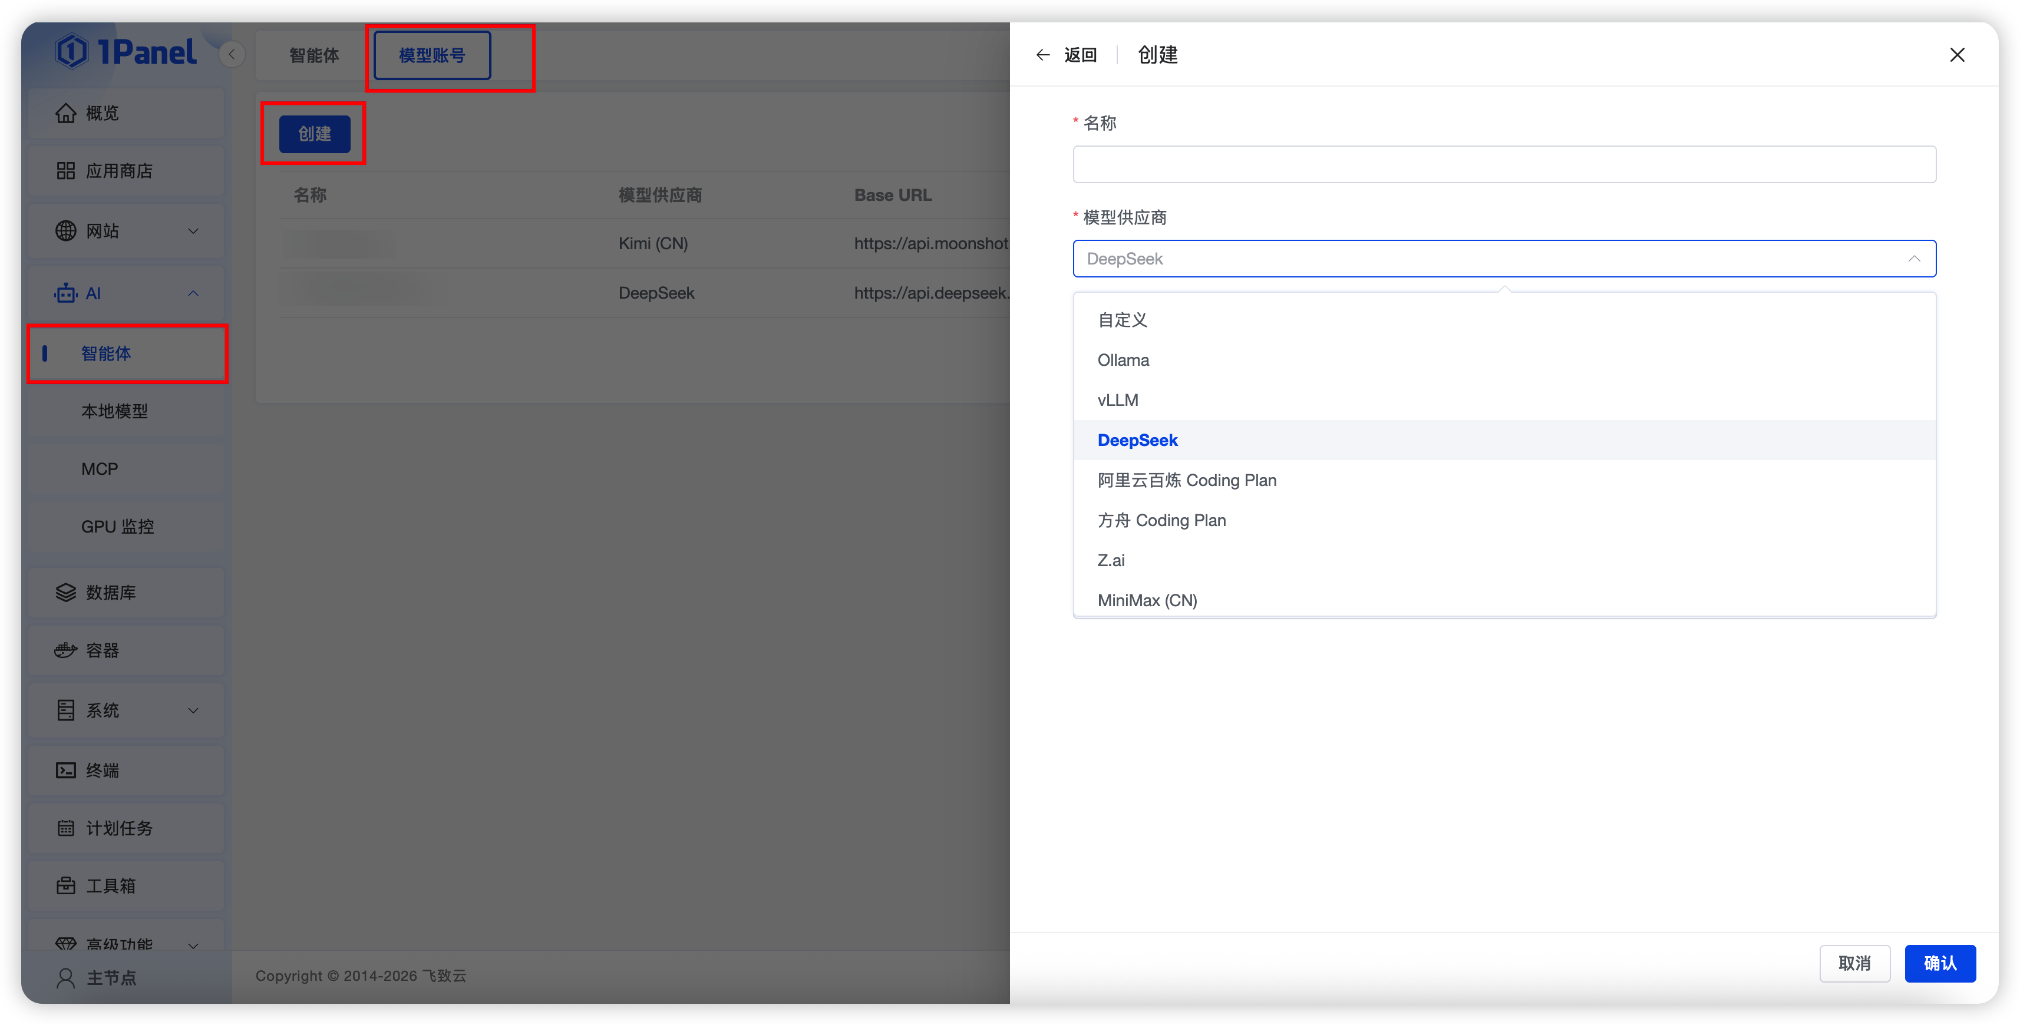Click the 取消 cancel button
This screenshot has width=2020, height=1025.
coord(1856,963)
